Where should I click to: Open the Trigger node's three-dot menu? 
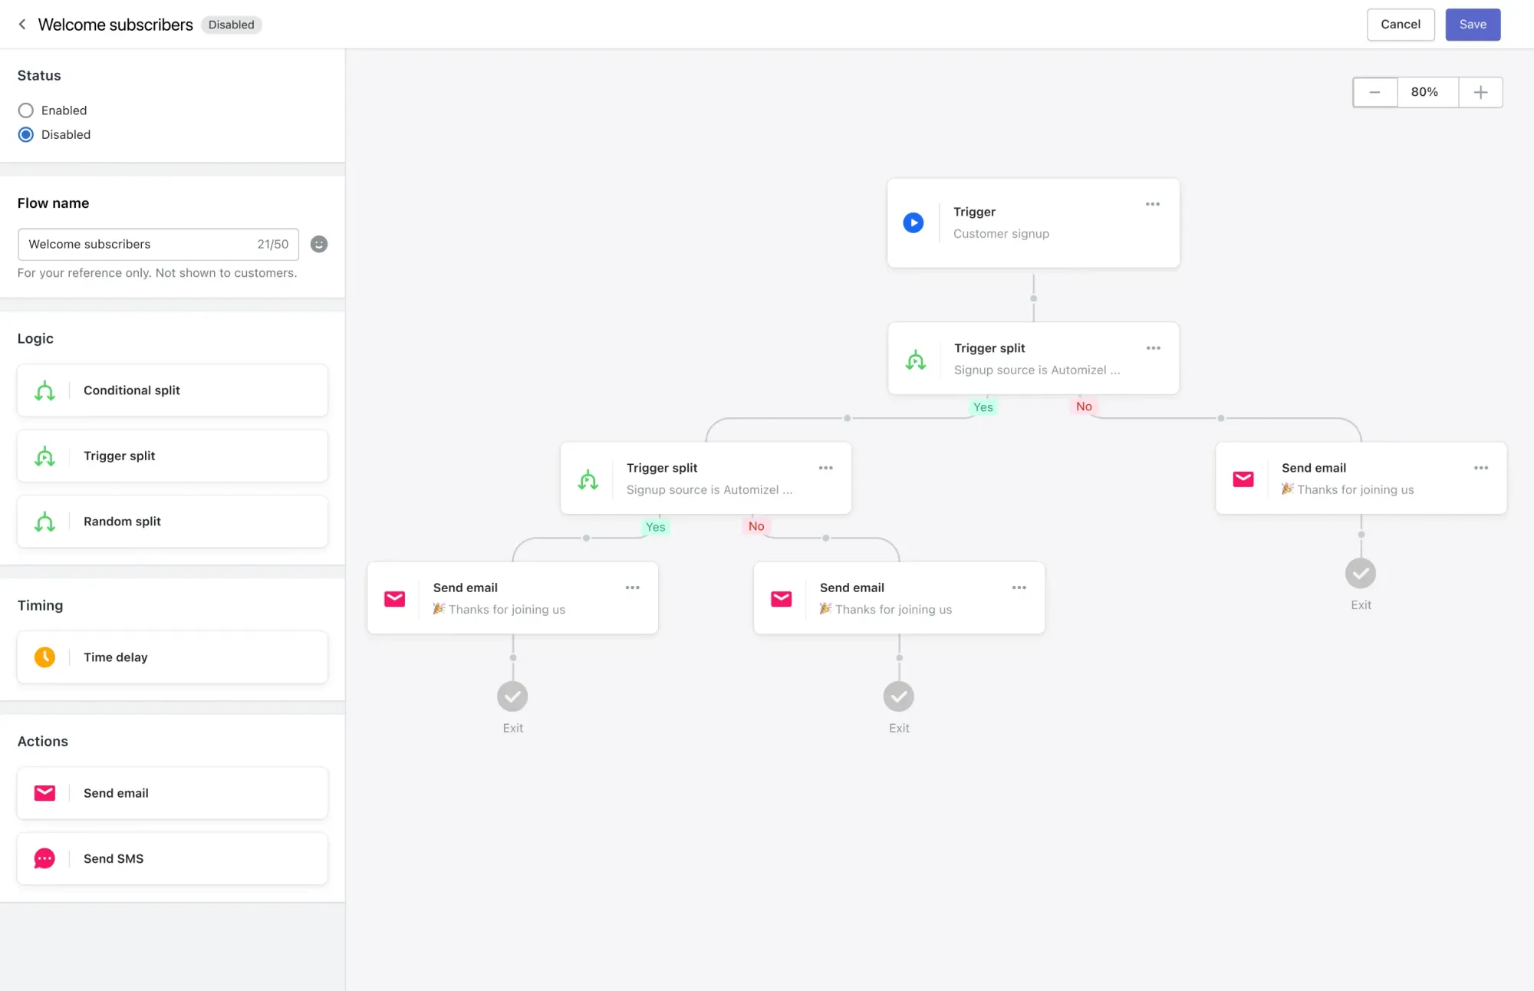click(x=1152, y=204)
